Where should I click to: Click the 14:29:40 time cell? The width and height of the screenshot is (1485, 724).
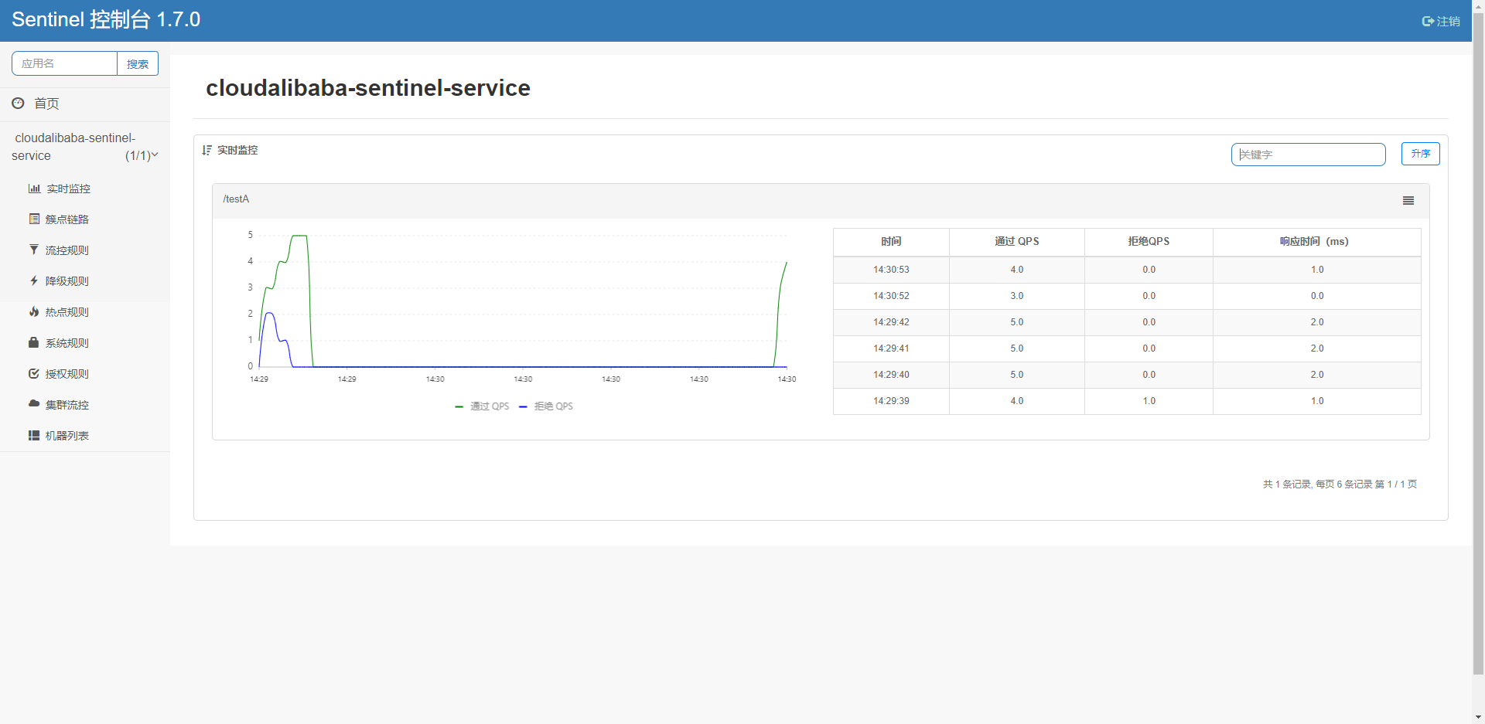coord(891,375)
